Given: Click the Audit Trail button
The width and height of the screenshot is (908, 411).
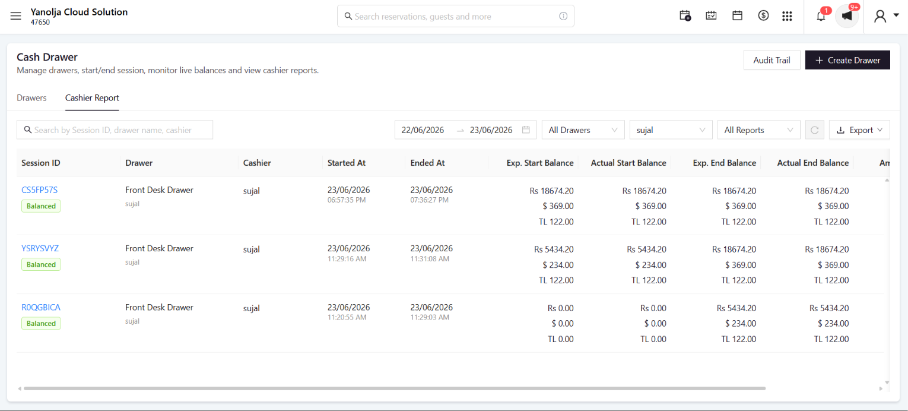Looking at the screenshot, I should 772,60.
